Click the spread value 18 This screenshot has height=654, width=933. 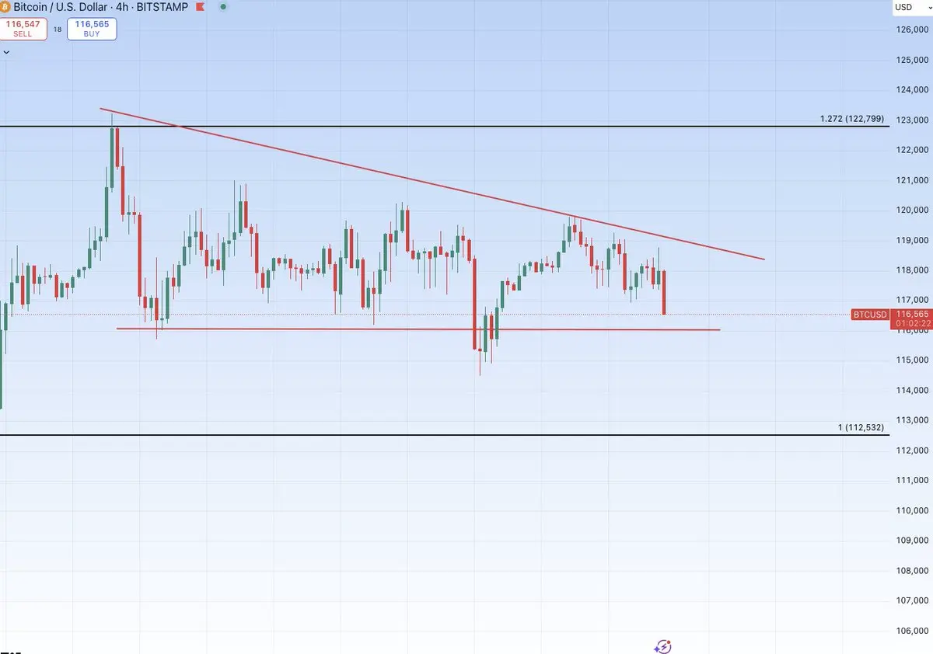coord(57,30)
